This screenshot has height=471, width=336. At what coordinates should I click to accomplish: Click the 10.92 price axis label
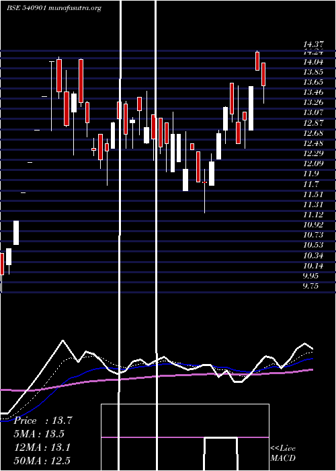click(314, 225)
